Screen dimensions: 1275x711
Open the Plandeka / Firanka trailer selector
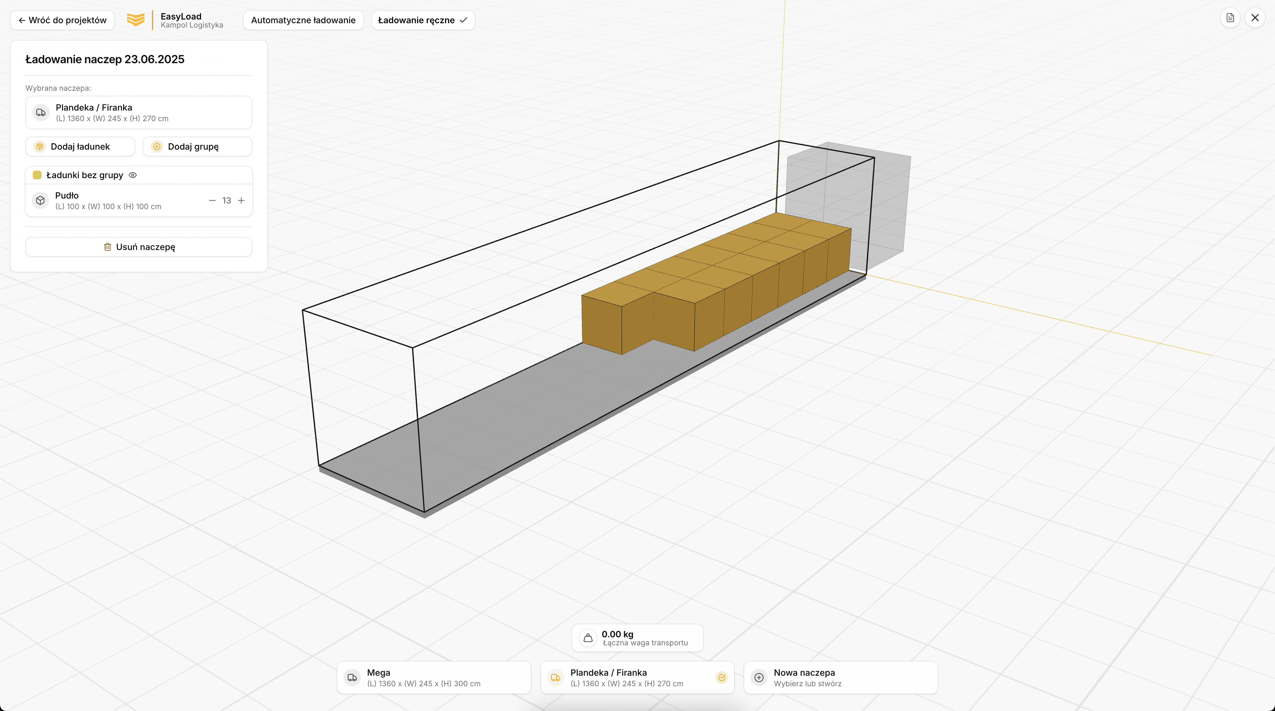click(637, 677)
